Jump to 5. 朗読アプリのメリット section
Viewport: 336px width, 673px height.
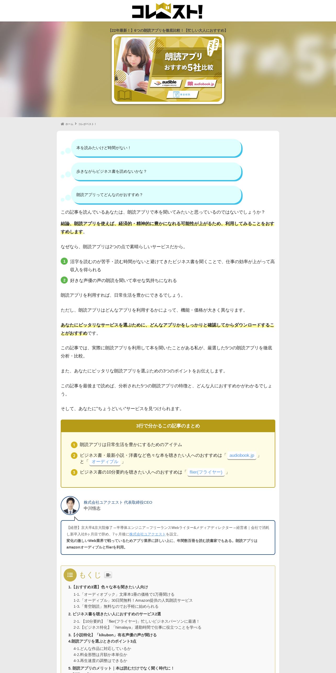[121, 668]
